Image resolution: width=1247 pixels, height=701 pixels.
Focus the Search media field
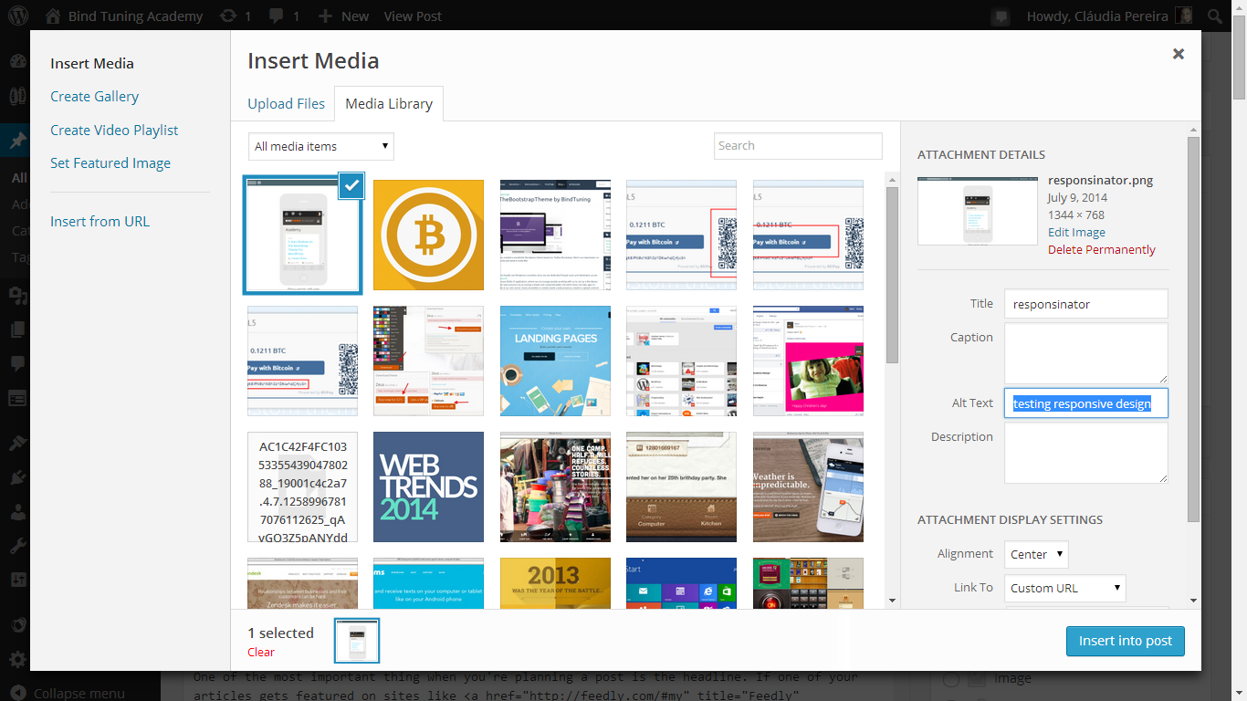pyautogui.click(x=798, y=146)
